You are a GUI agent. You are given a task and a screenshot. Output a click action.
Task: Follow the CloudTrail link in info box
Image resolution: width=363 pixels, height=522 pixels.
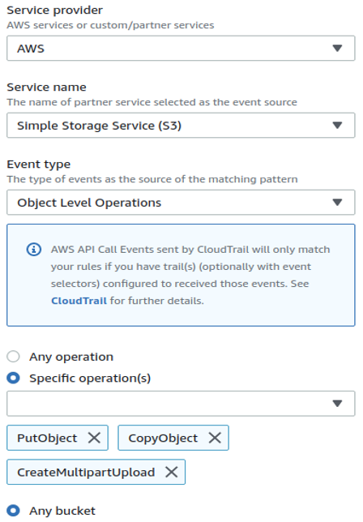(79, 301)
